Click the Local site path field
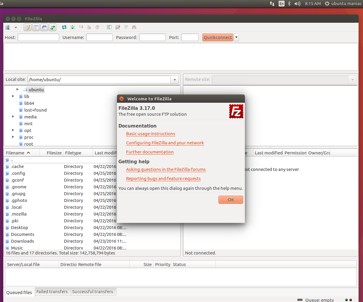This screenshot has width=363, height=302. 99,80
